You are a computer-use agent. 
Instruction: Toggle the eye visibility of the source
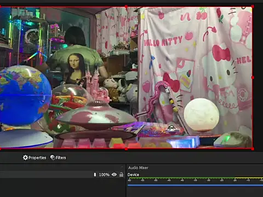(x=114, y=175)
